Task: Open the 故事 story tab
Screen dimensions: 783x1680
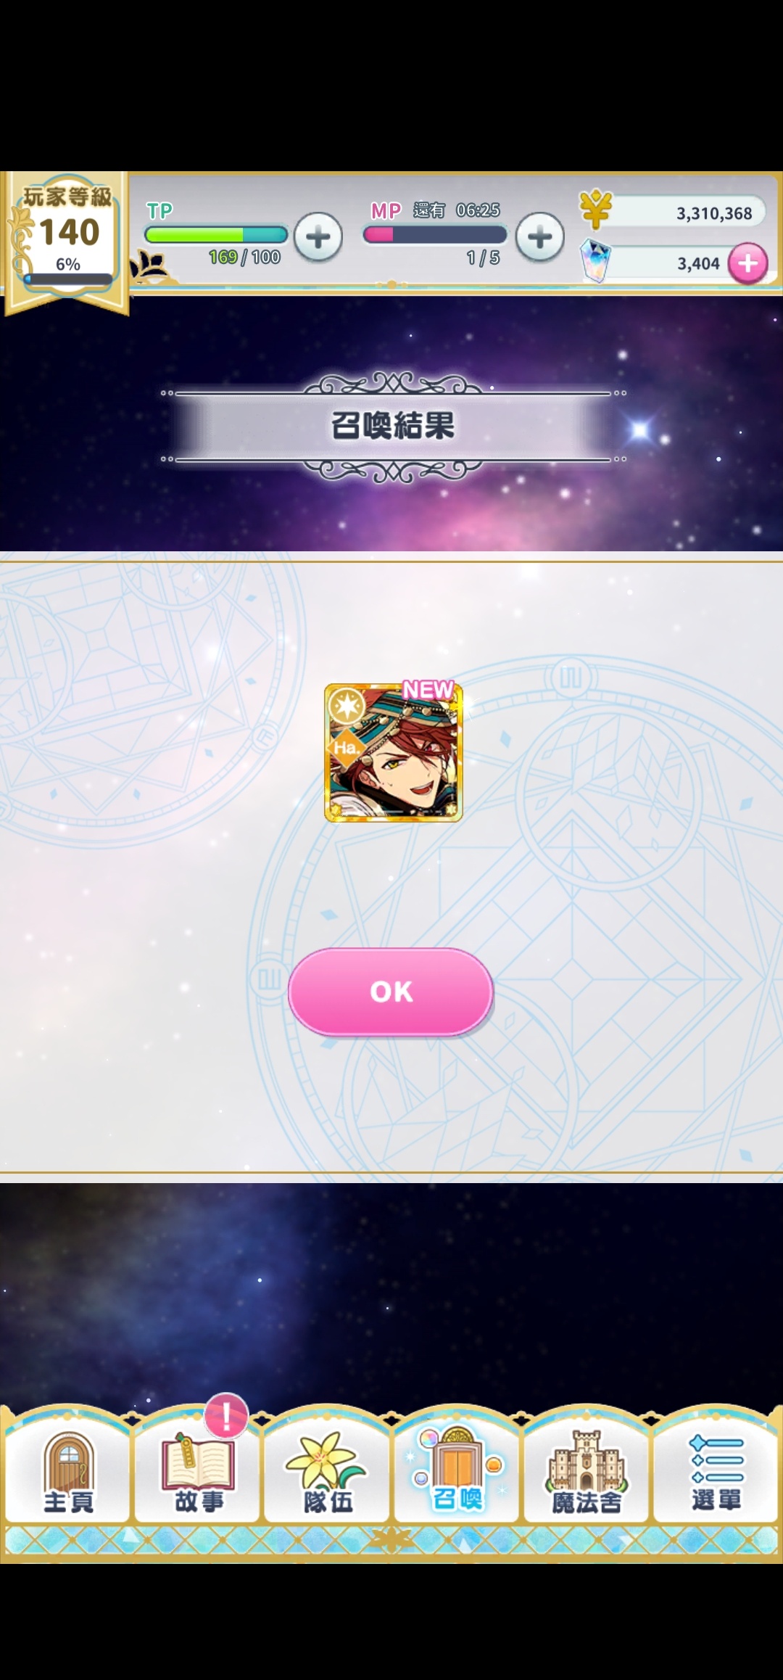Action: (198, 1473)
